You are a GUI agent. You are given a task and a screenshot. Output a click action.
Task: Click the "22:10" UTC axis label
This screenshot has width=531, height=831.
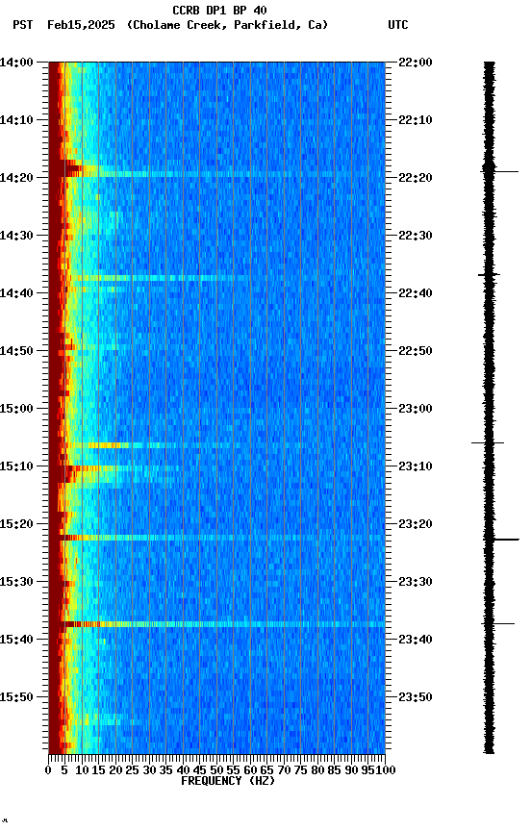tap(416, 120)
